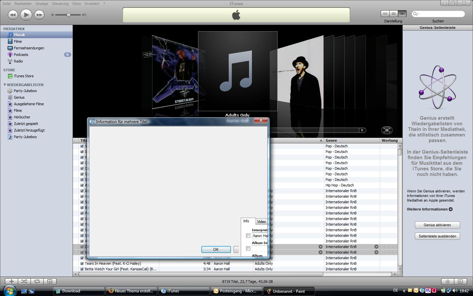
Task: Open search options magnifier dropdown
Action: pyautogui.click(x=416, y=14)
